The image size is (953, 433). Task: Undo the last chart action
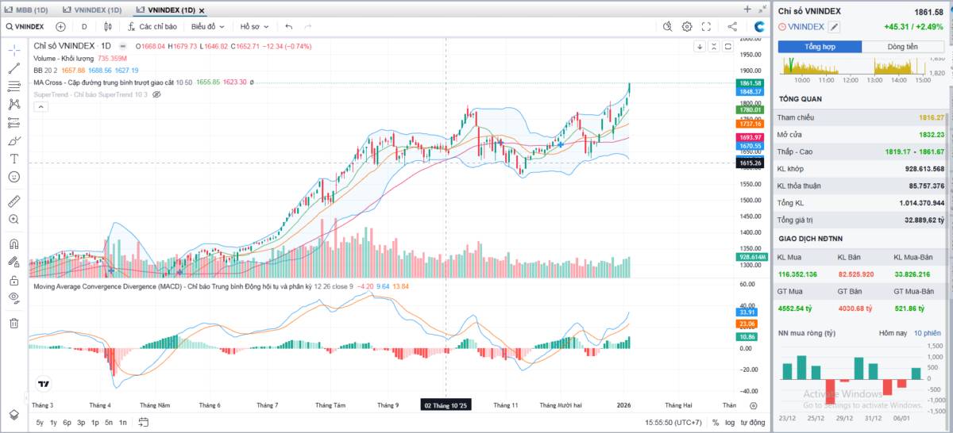tap(288, 26)
